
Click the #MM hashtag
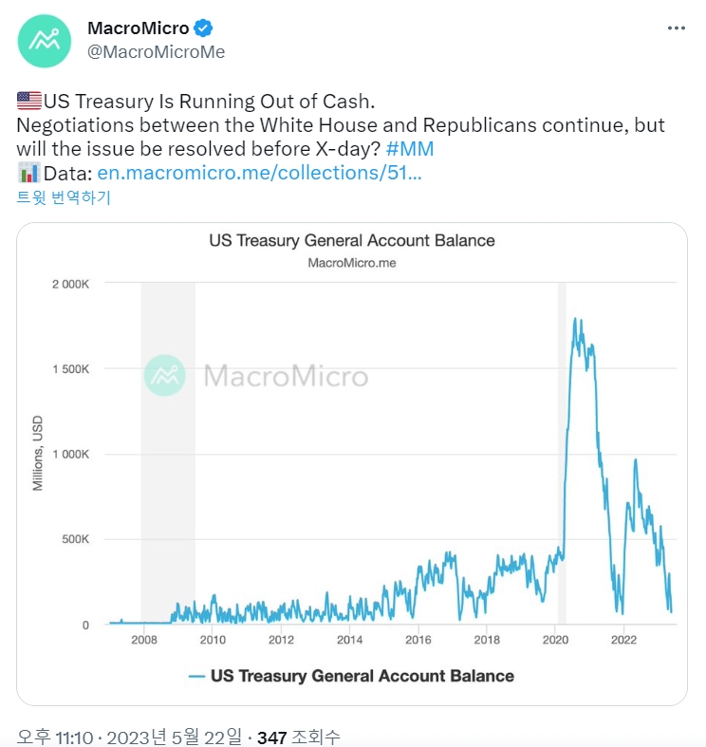pyautogui.click(x=410, y=149)
